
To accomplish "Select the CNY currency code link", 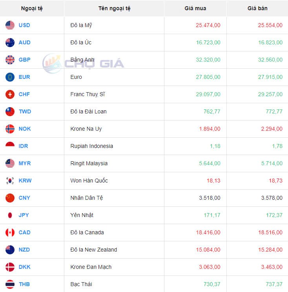I will pyautogui.click(x=24, y=198).
